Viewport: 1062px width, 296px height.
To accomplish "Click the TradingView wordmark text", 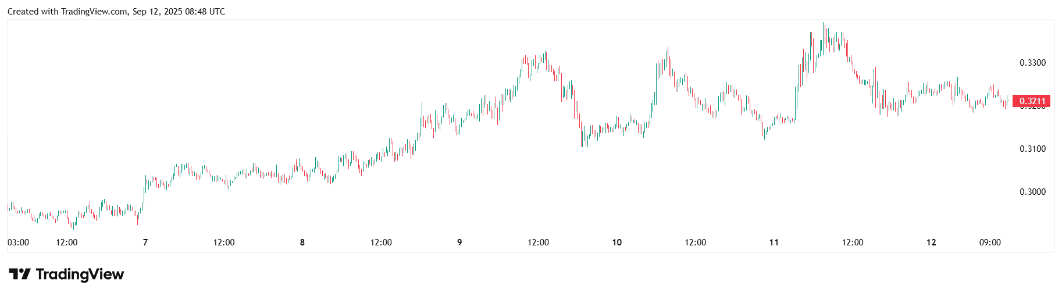I will coord(80,274).
